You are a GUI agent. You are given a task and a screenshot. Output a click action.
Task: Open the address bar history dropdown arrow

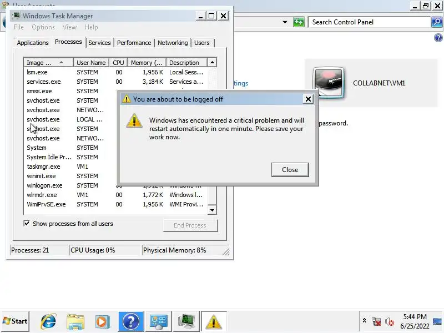(x=285, y=22)
